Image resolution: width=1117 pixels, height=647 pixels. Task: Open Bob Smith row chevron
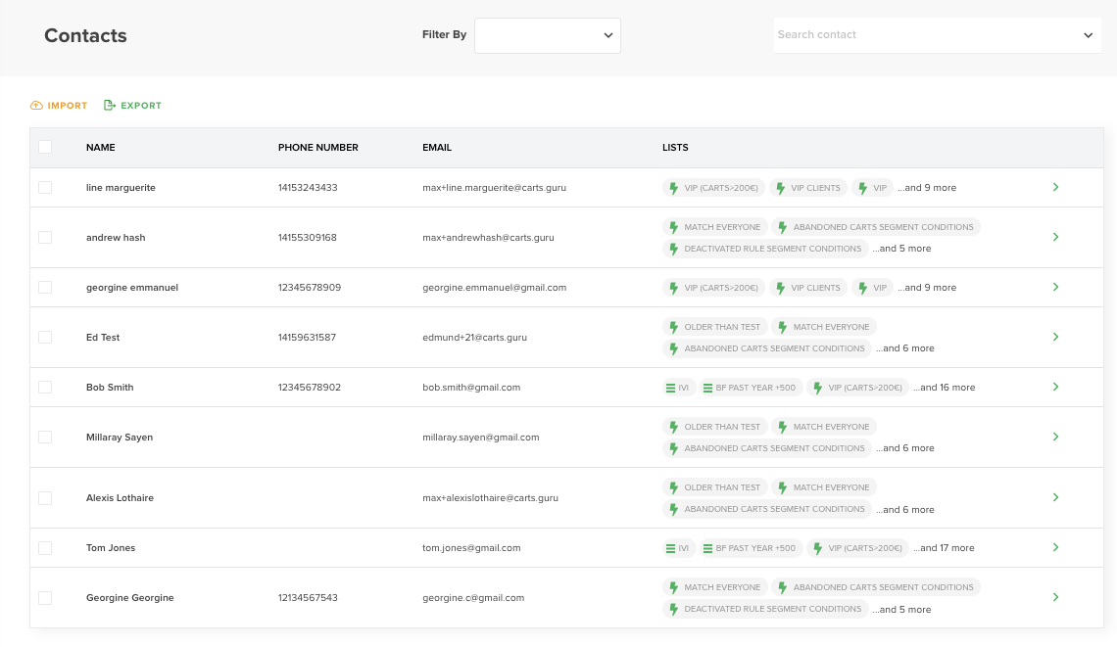tap(1055, 387)
